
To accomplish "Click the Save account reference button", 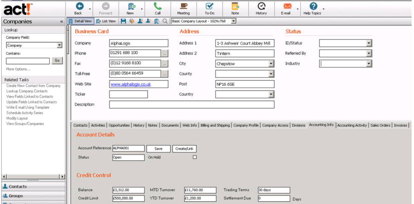I will (x=159, y=149).
